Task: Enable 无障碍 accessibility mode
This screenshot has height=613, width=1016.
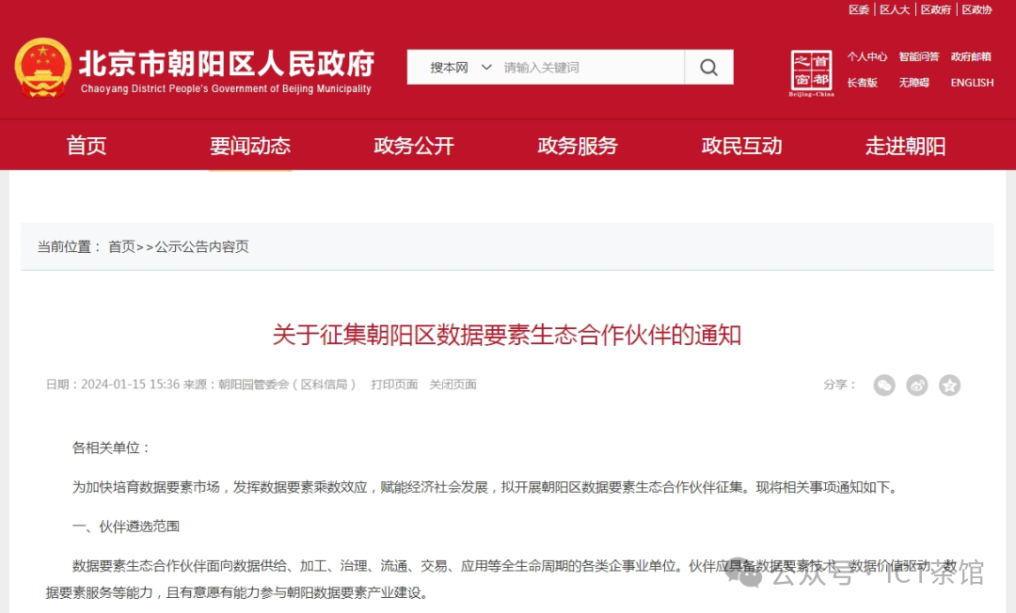Action: tap(913, 83)
